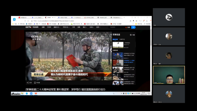Open the 节目单 menu item

point(49,27)
